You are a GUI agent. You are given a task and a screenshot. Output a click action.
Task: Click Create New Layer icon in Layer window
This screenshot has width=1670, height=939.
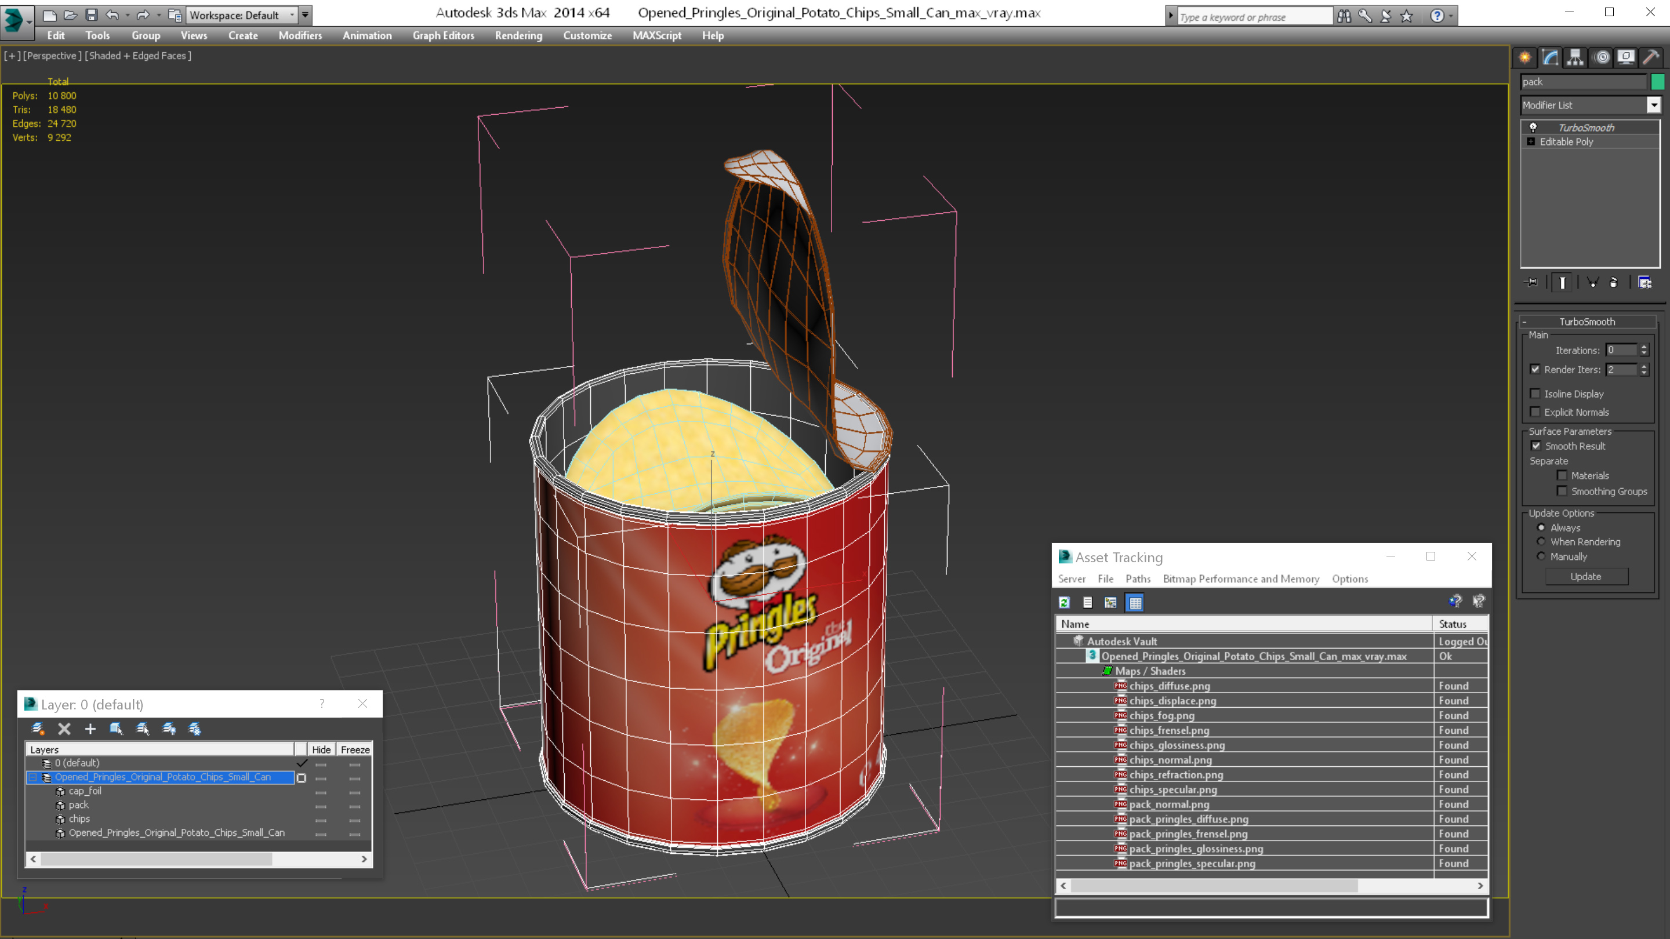[x=38, y=729]
